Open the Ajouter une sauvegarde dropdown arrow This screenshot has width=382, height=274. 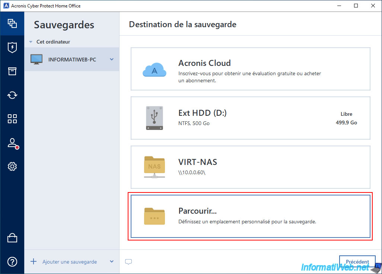click(x=112, y=262)
